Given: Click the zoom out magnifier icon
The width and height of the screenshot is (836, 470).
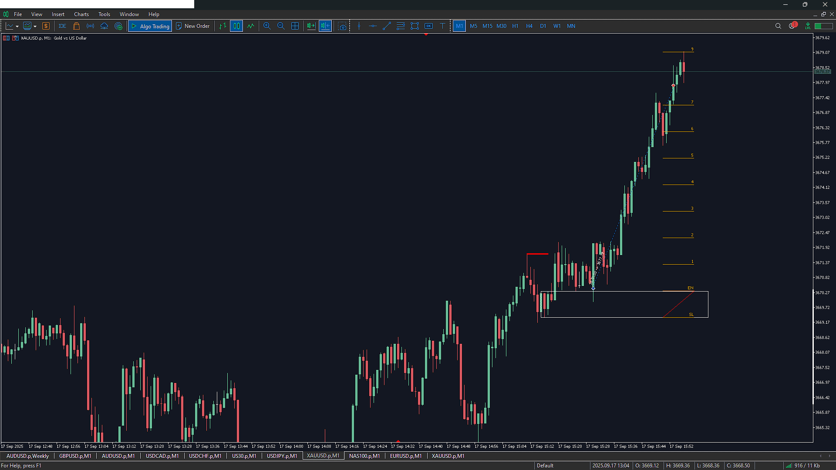Looking at the screenshot, I should 281,26.
